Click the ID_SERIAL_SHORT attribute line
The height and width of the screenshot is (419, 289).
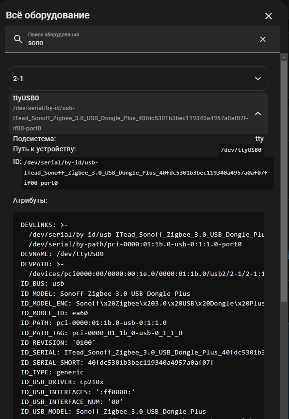117,363
